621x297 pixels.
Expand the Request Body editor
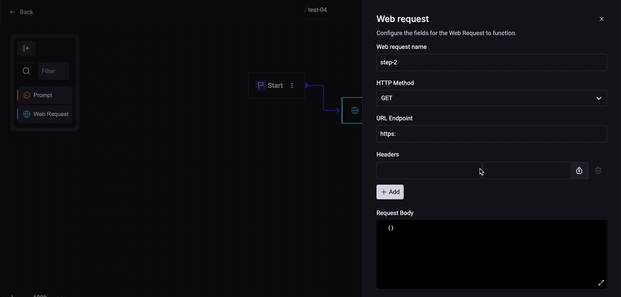(x=601, y=283)
